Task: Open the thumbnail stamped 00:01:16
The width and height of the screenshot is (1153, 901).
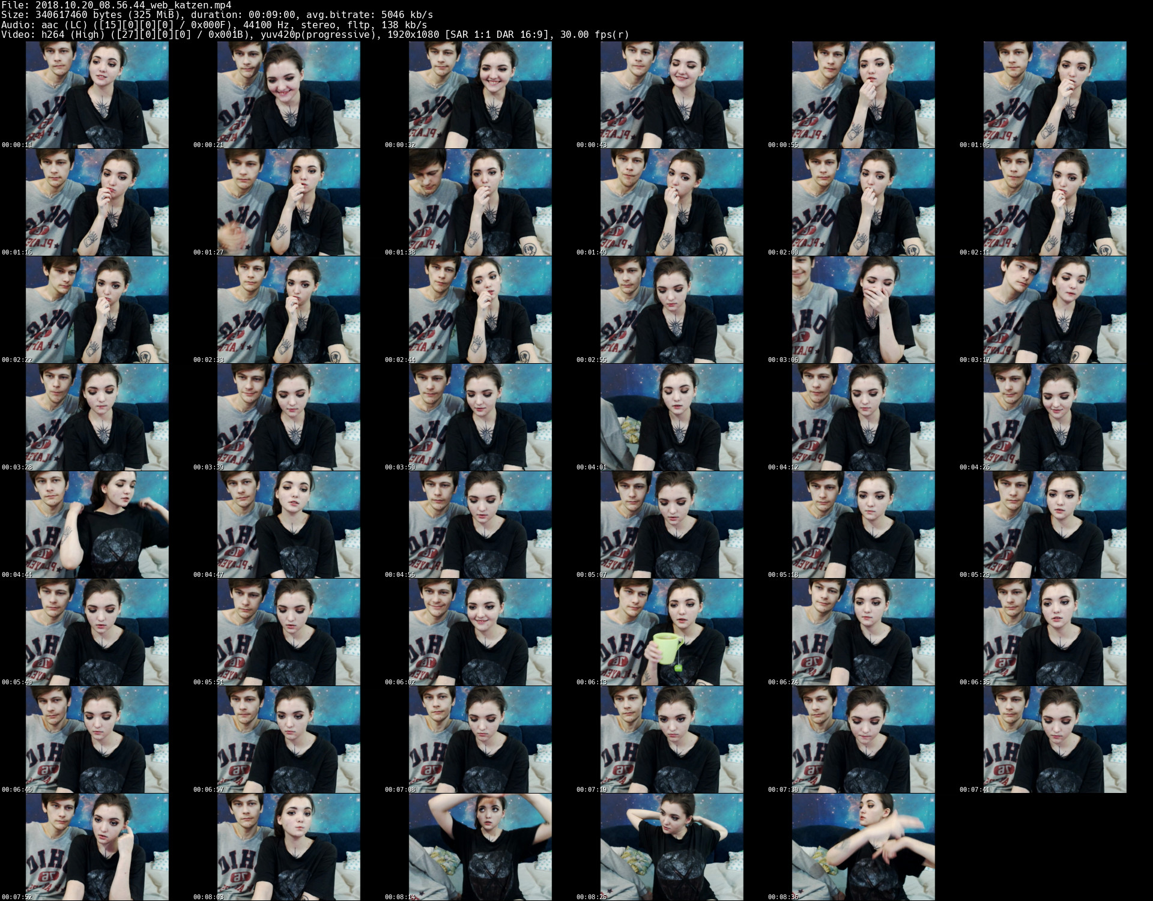Action: click(x=97, y=202)
